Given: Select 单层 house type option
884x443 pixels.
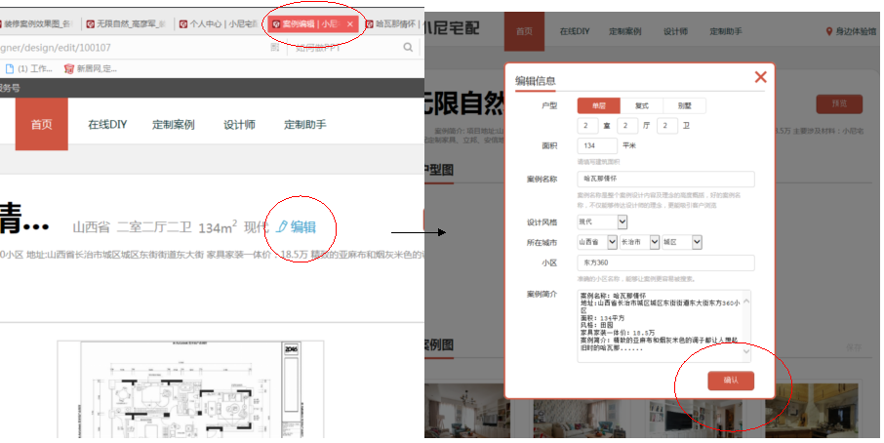Looking at the screenshot, I should tap(598, 105).
